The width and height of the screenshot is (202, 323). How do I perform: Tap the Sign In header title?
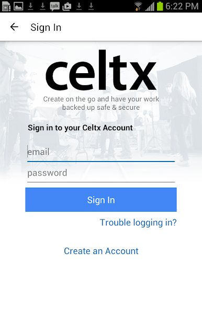46,27
